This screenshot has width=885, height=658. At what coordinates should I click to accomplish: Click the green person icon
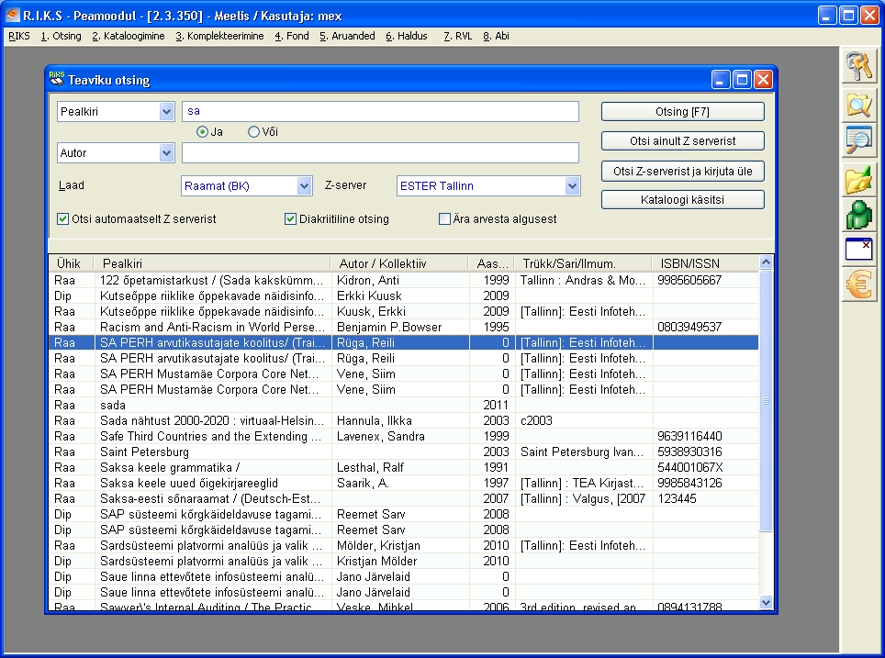pos(860,216)
